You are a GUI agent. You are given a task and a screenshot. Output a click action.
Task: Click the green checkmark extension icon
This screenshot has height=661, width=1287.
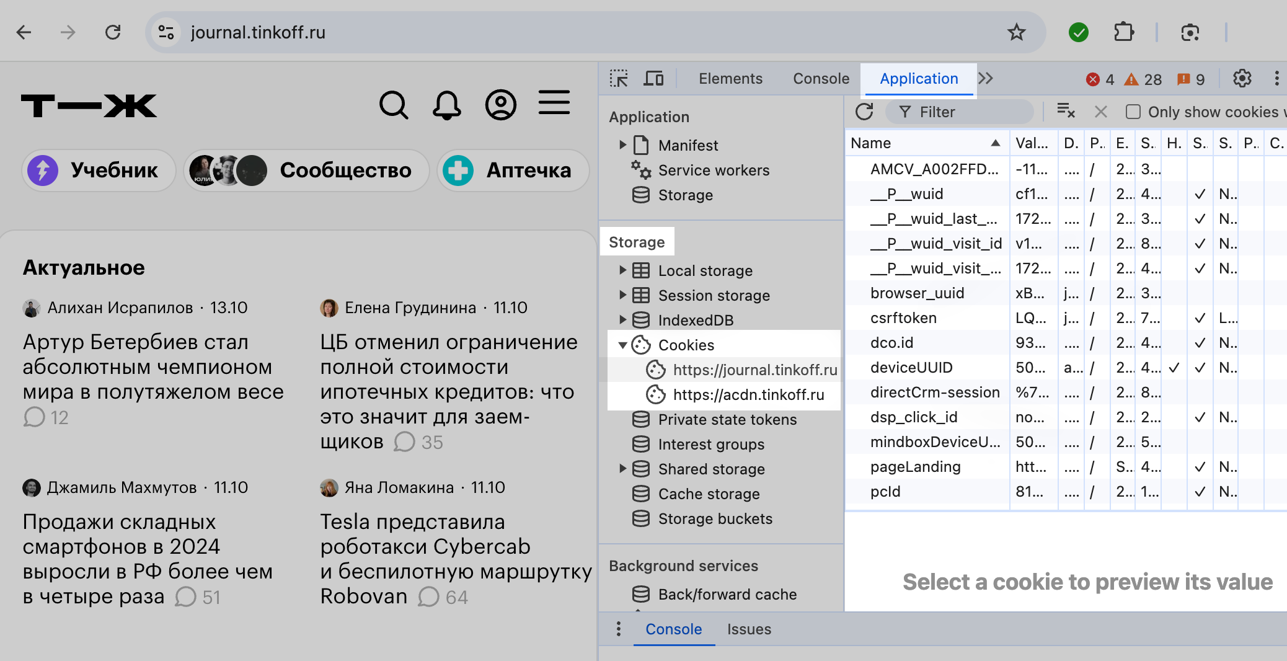click(x=1079, y=32)
